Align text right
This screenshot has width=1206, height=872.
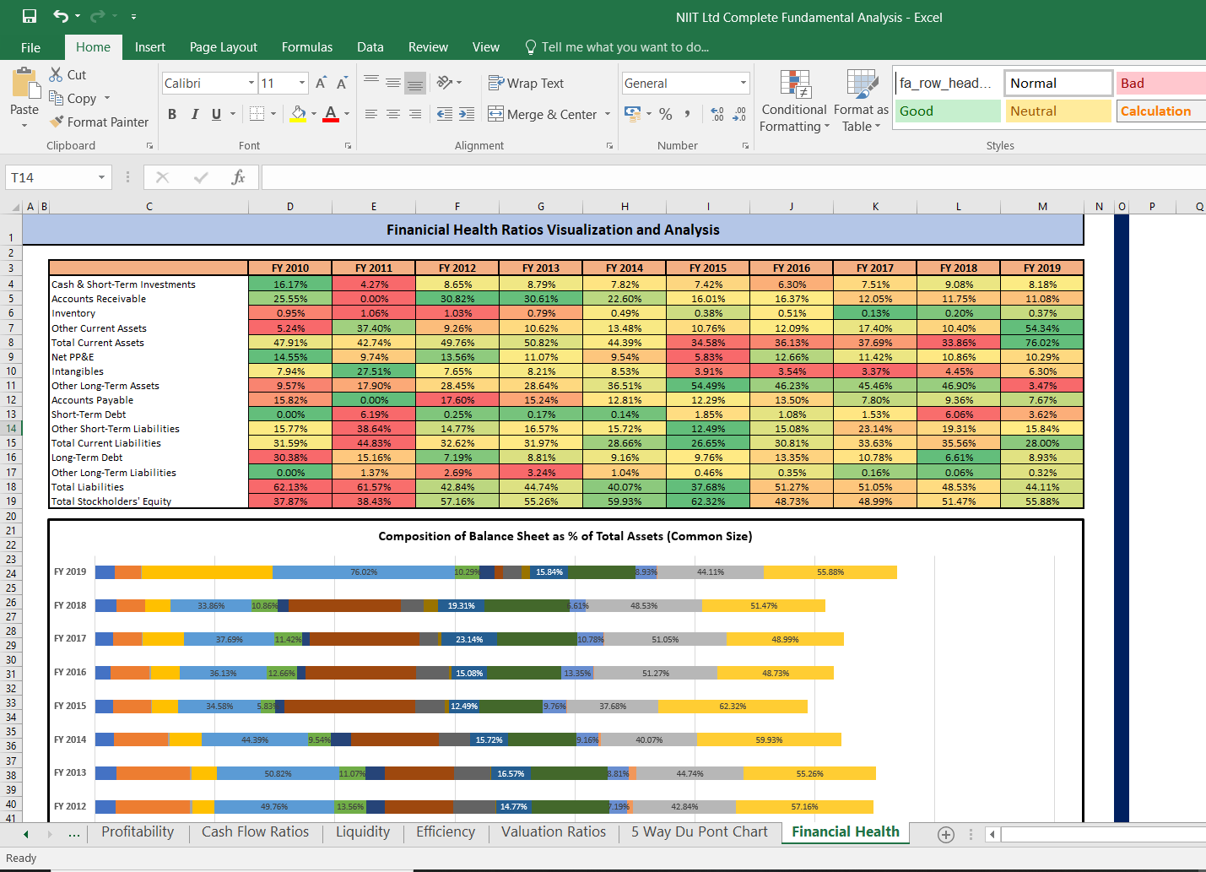point(415,113)
